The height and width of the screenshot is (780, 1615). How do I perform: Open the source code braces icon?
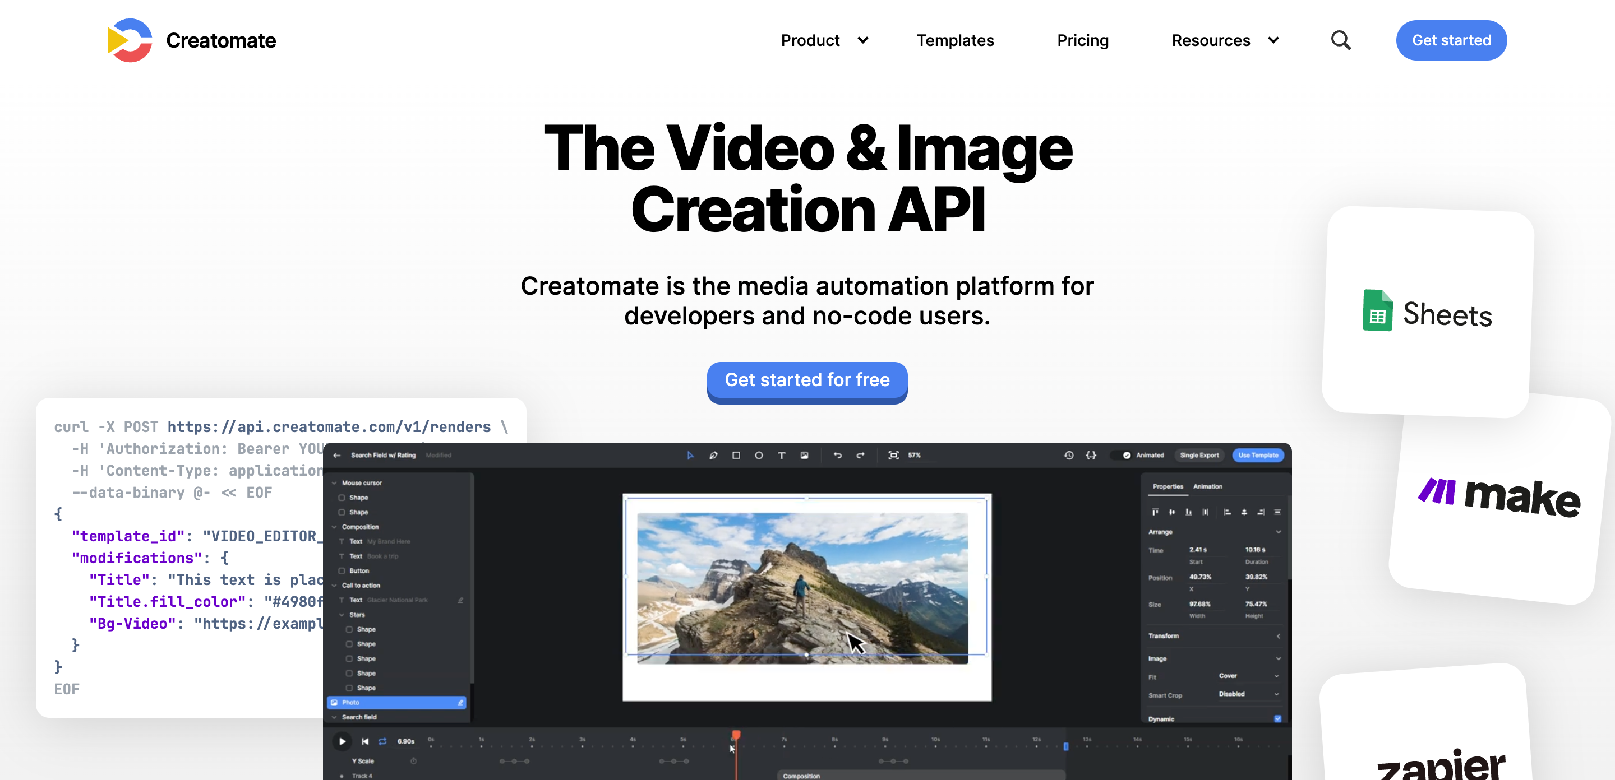(x=1091, y=456)
